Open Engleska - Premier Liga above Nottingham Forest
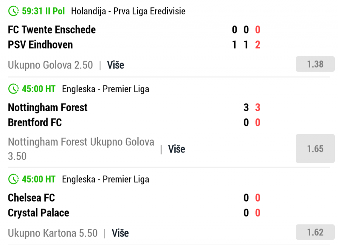The width and height of the screenshot is (338, 245). point(106,89)
